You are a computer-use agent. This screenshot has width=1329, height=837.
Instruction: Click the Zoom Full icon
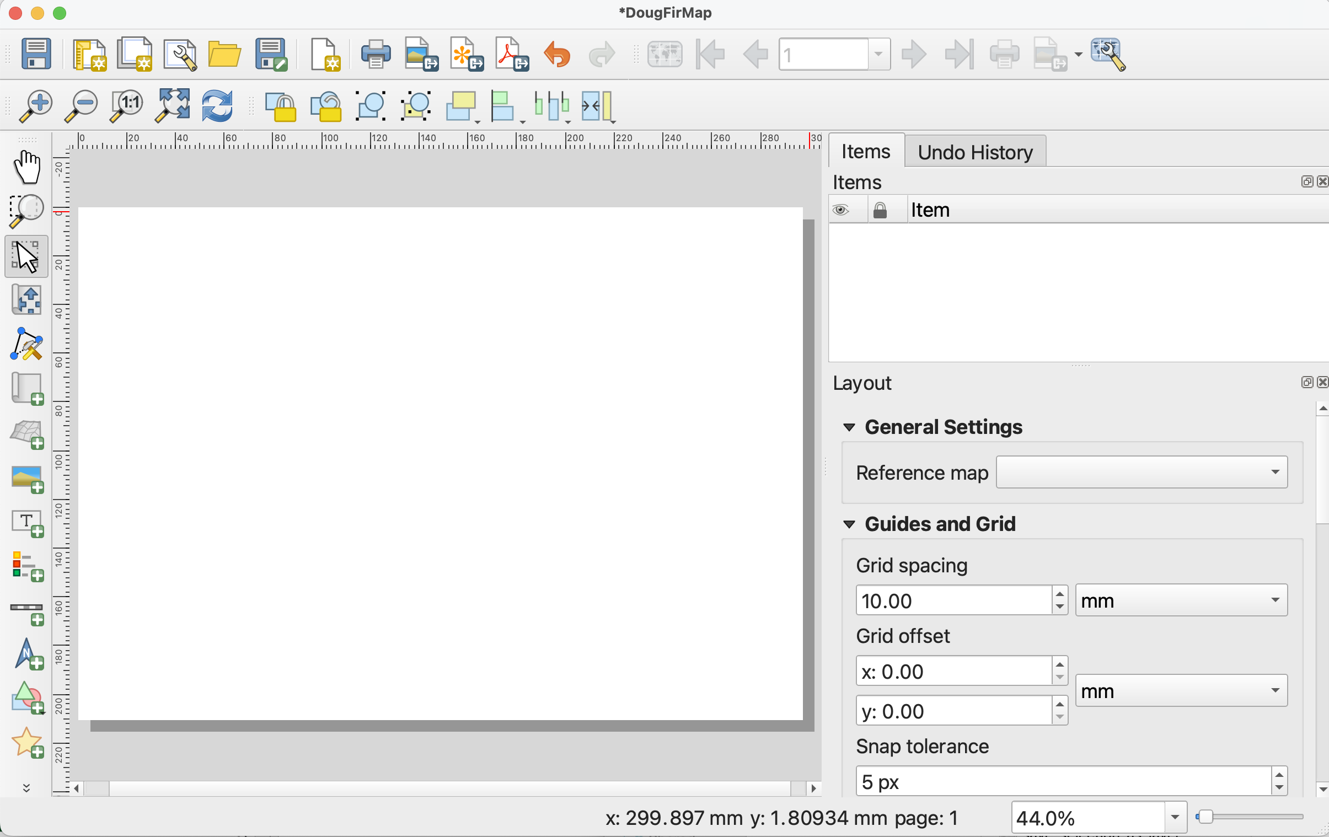click(173, 105)
